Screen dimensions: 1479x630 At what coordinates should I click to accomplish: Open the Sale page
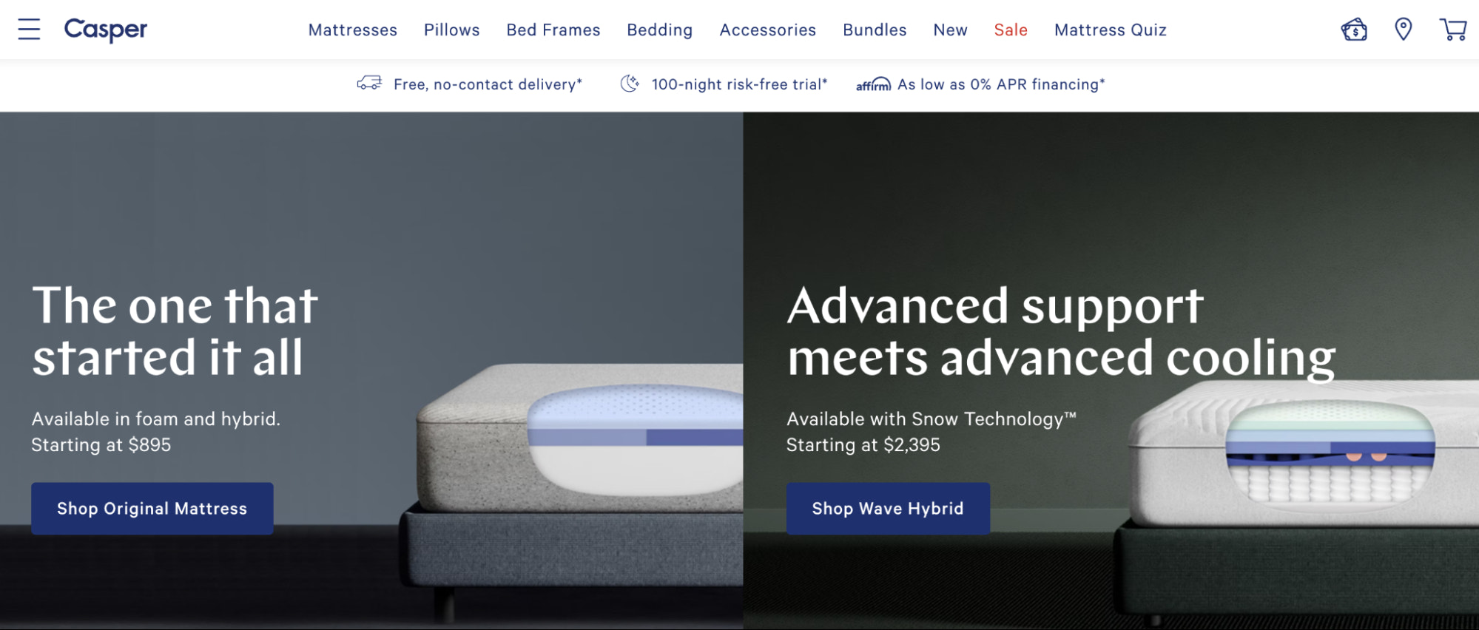[1011, 30]
